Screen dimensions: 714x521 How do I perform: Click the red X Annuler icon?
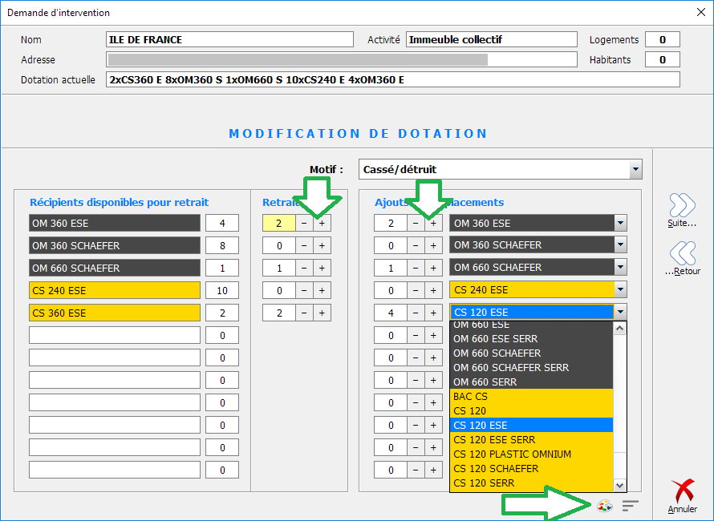click(x=683, y=491)
